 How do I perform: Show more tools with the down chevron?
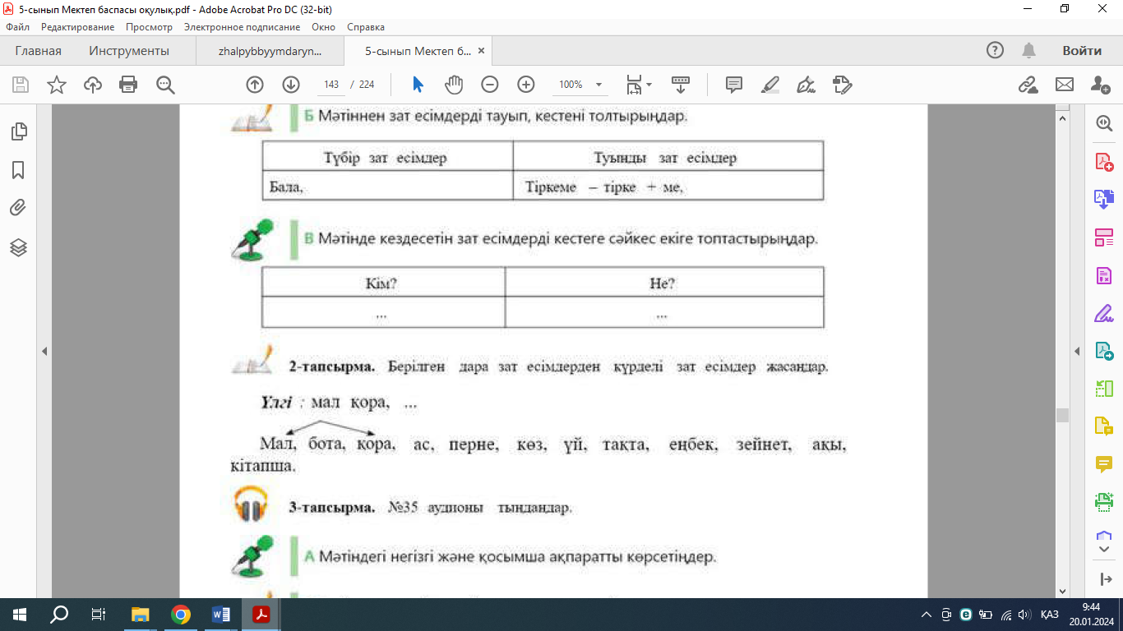[x=1103, y=548]
